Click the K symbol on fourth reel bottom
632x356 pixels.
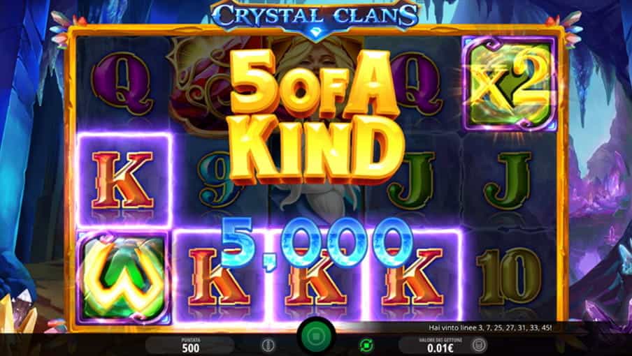pyautogui.click(x=412, y=276)
